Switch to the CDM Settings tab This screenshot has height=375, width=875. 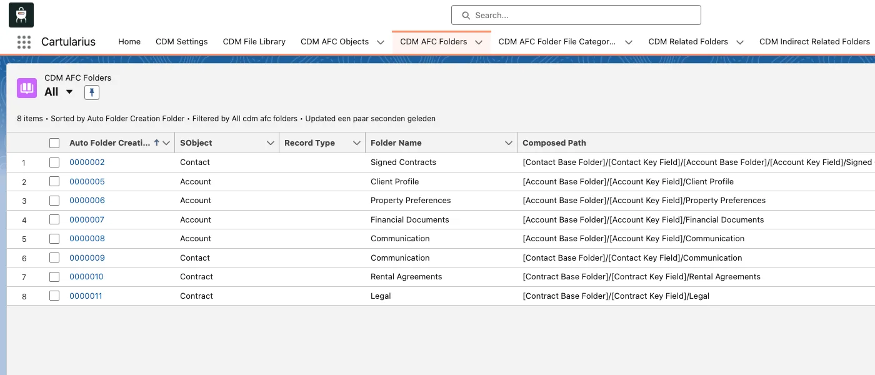[181, 42]
